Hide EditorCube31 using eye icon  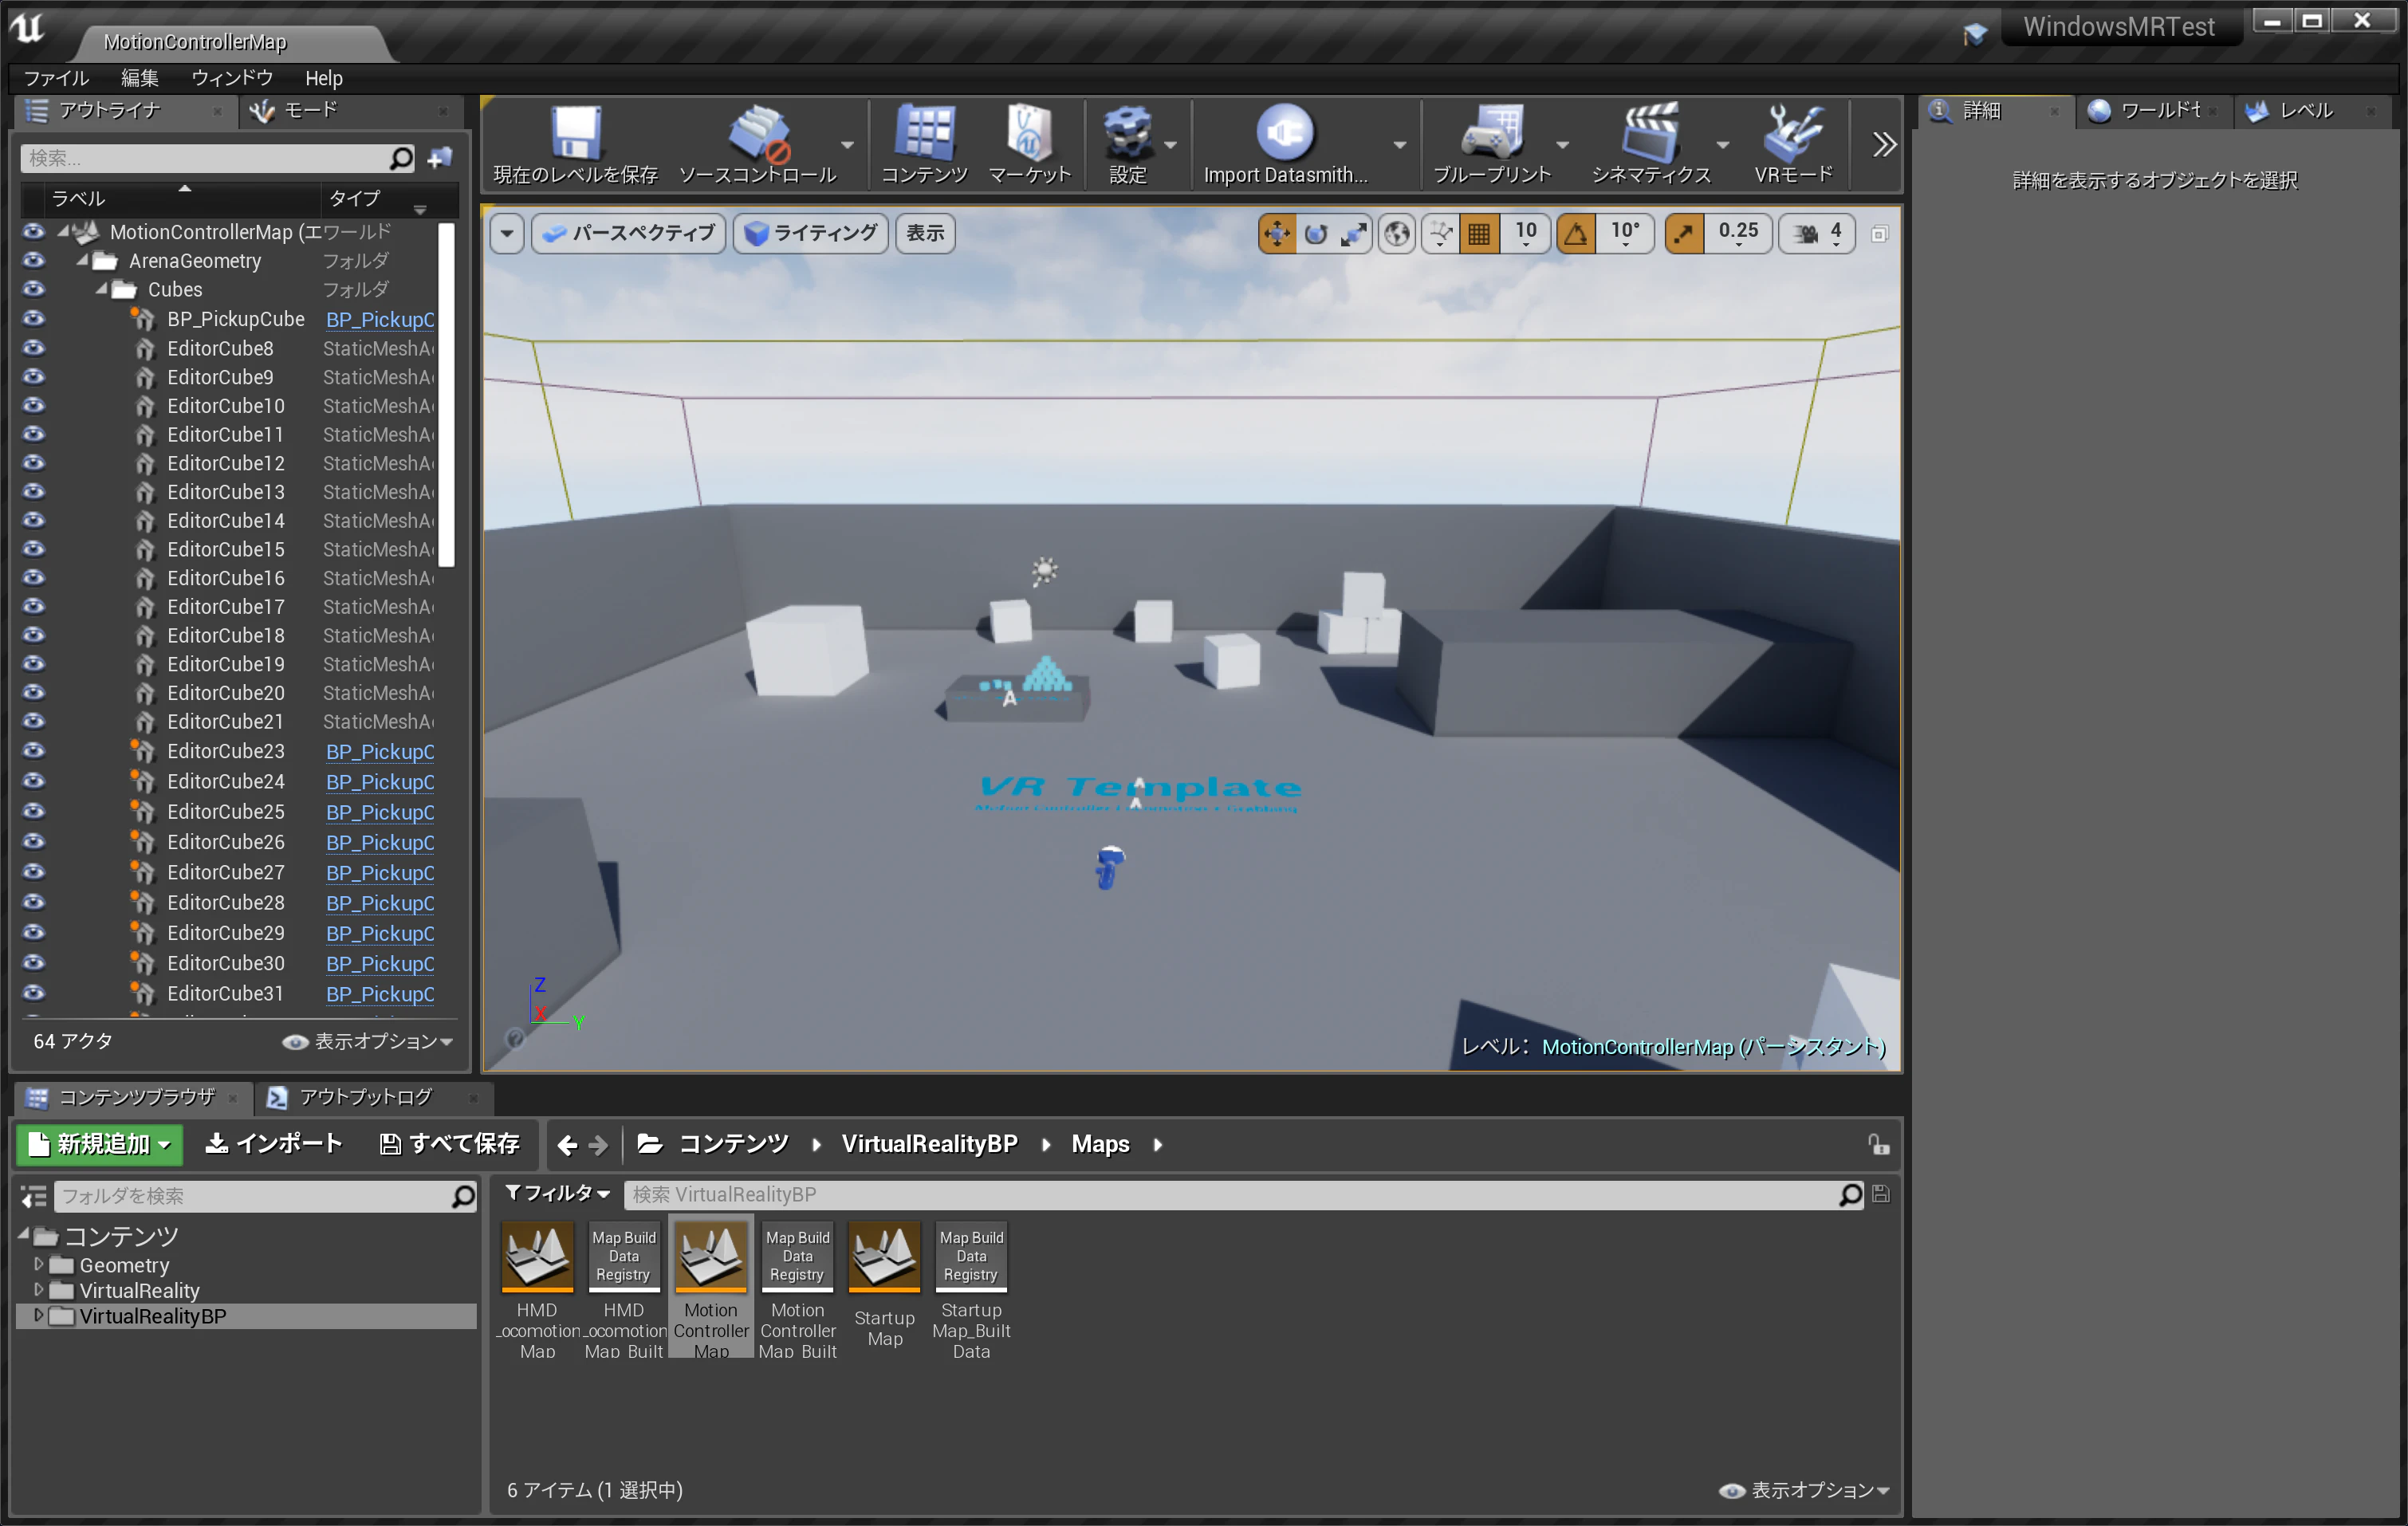pos(33,993)
